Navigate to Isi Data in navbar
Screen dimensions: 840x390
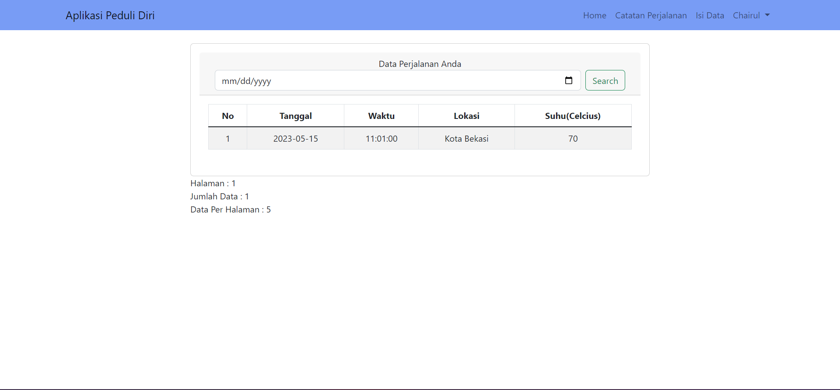coord(710,15)
